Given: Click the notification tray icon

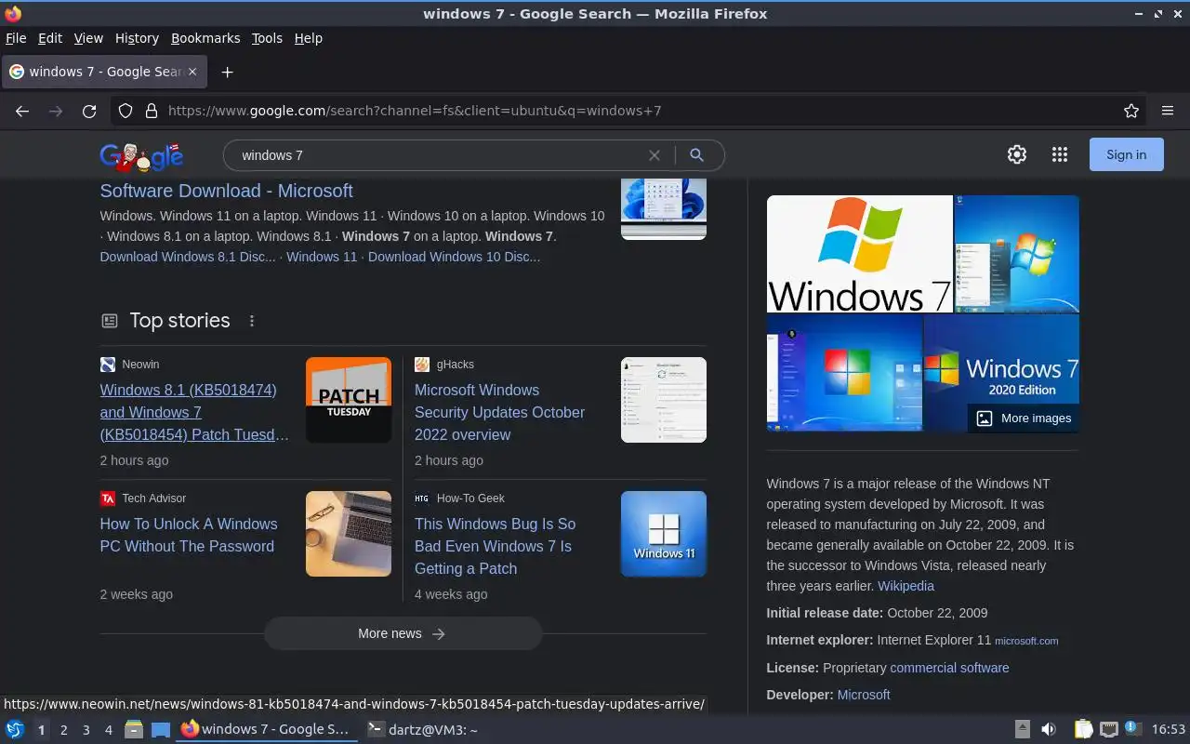Looking at the screenshot, I should (x=1132, y=729).
